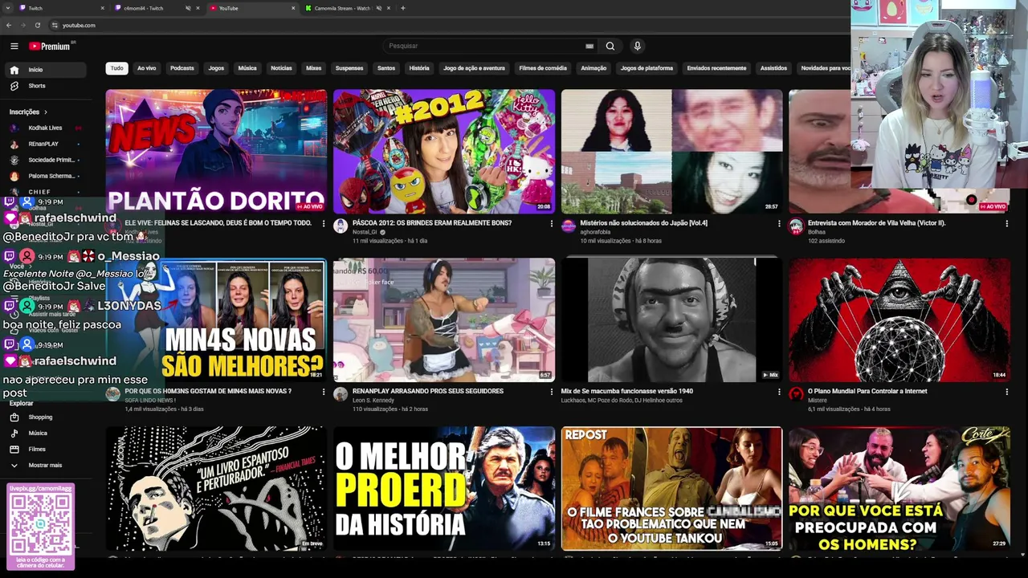Close the YouTube browser tab
This screenshot has width=1028, height=578.
(293, 8)
